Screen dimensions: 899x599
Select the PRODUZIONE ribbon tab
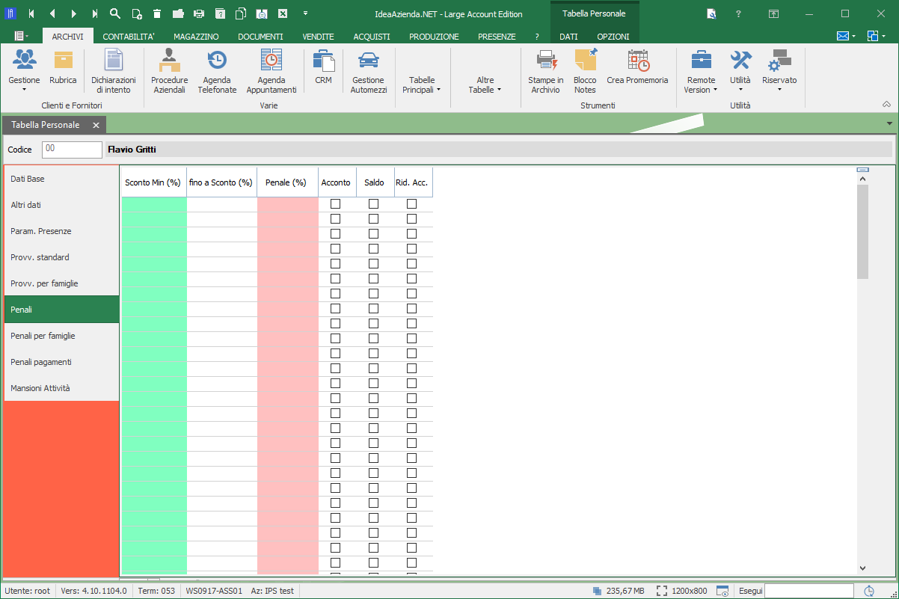(x=434, y=37)
